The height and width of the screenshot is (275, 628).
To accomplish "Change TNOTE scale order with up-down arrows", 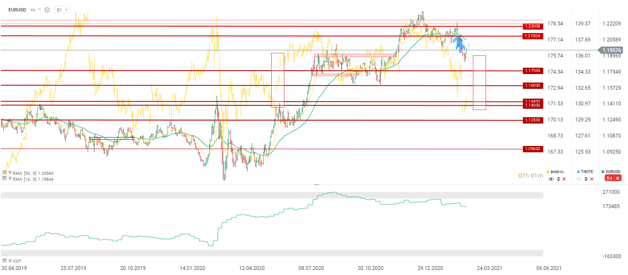I will pyautogui.click(x=586, y=179).
